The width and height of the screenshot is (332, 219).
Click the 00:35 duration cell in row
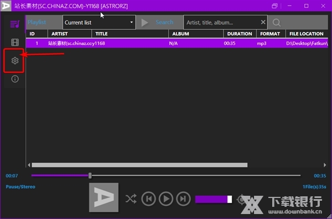(x=230, y=43)
